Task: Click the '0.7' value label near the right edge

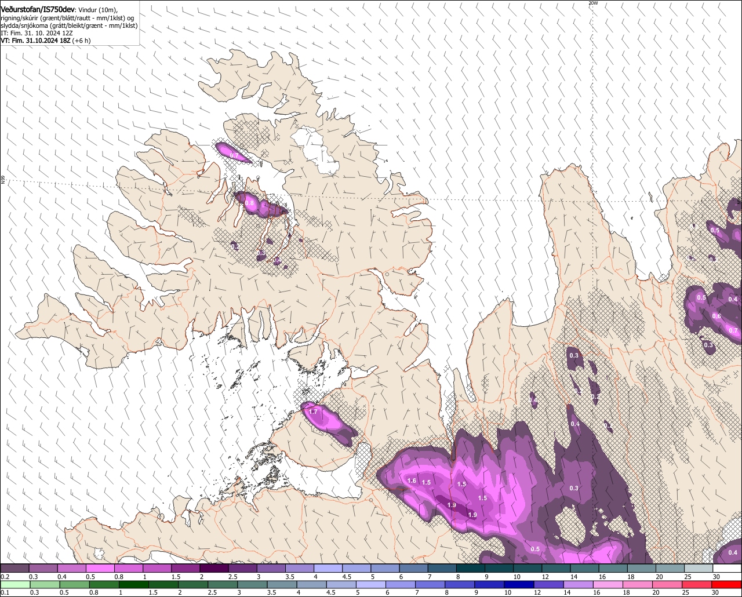Action: pyautogui.click(x=733, y=331)
